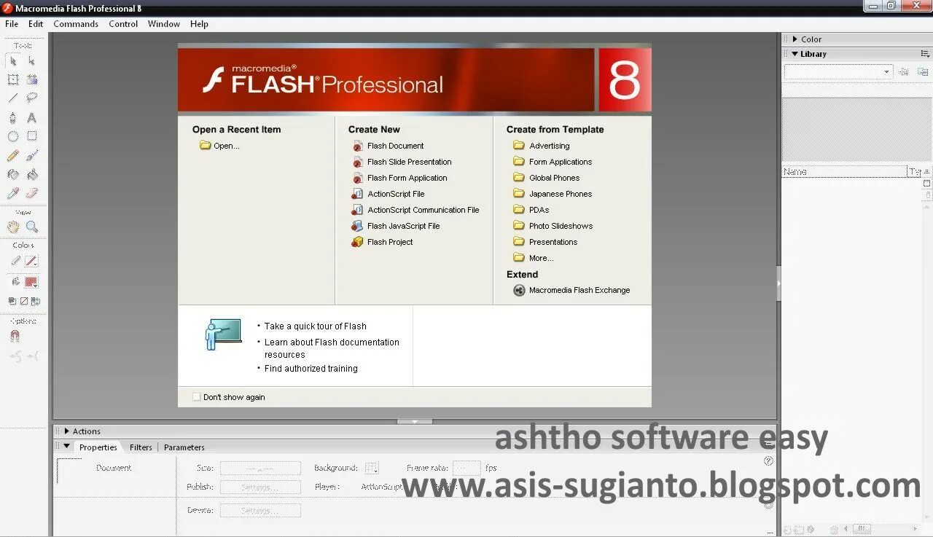The height and width of the screenshot is (537, 933).
Task: Open the Stroke color swatch
Action: click(31, 261)
